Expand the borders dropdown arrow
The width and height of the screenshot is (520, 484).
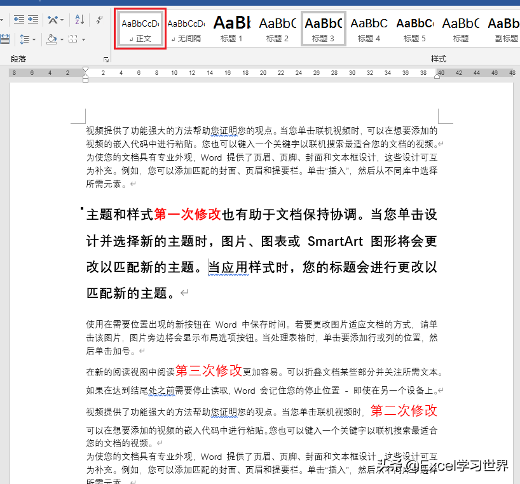point(83,39)
